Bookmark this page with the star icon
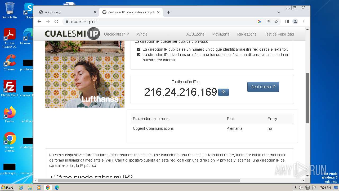This screenshot has width=339, height=191. 276,22
